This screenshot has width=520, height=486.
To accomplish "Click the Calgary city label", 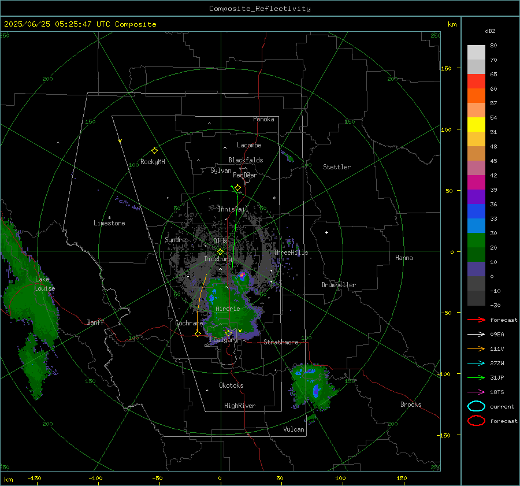I will click(225, 340).
